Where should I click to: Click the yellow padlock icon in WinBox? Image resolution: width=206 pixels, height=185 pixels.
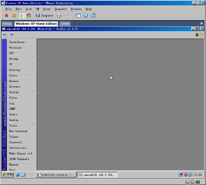point(201,35)
